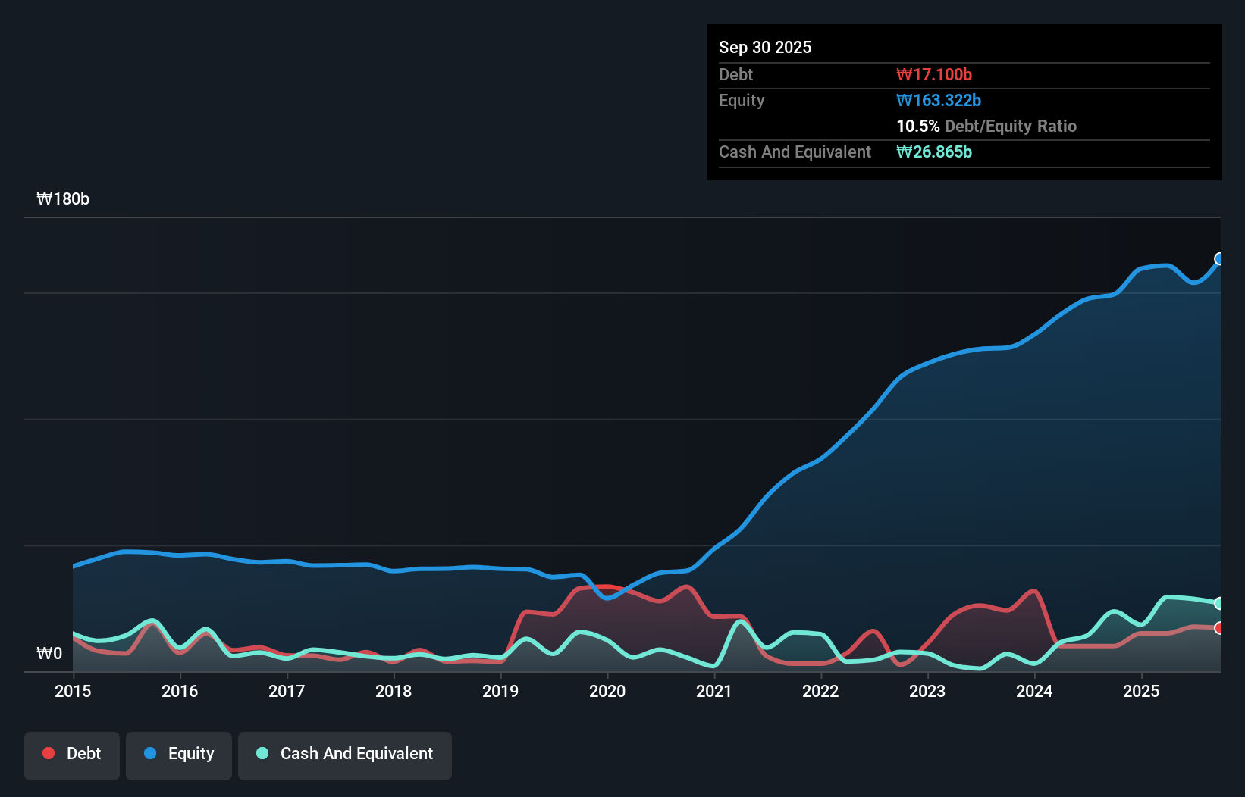Select the Debt endpoint marker on the chart
Viewport: 1245px width, 797px height.
(x=1219, y=628)
